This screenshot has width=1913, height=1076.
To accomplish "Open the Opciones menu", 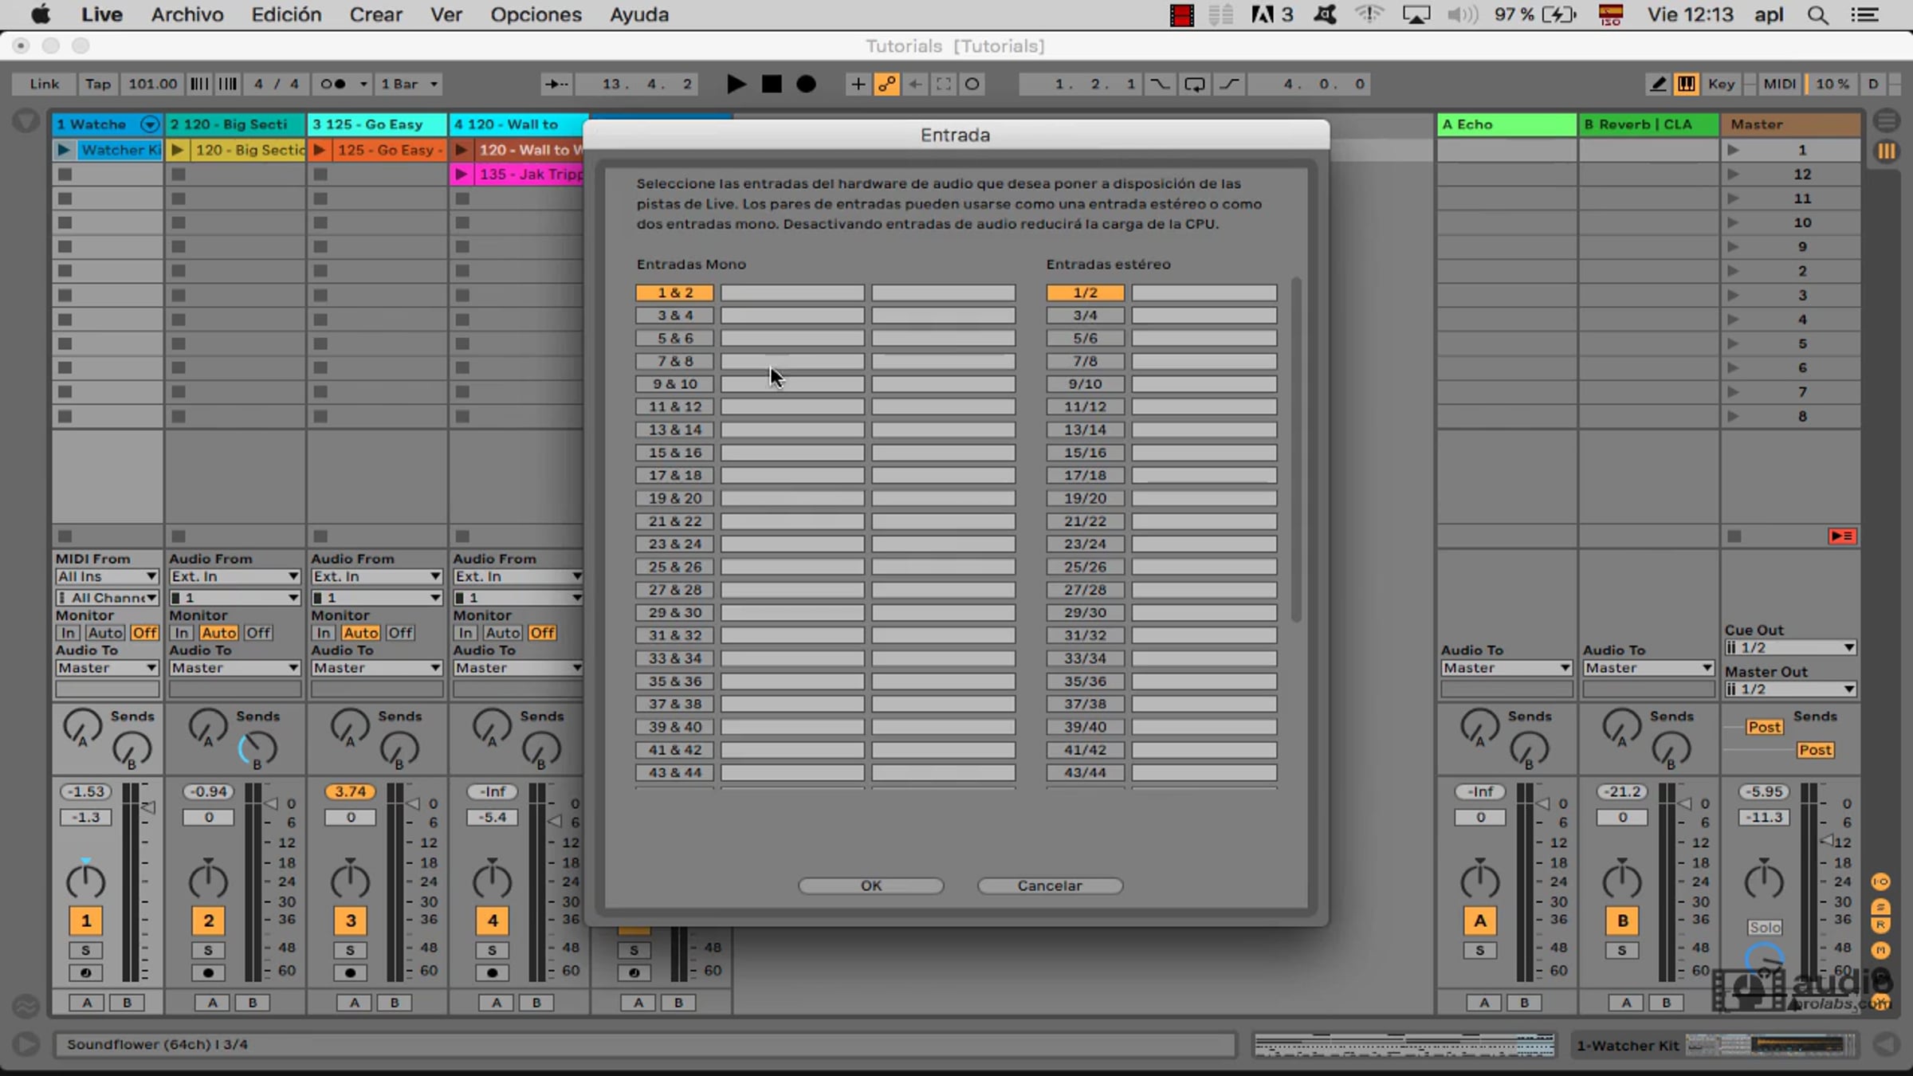I will tap(536, 14).
